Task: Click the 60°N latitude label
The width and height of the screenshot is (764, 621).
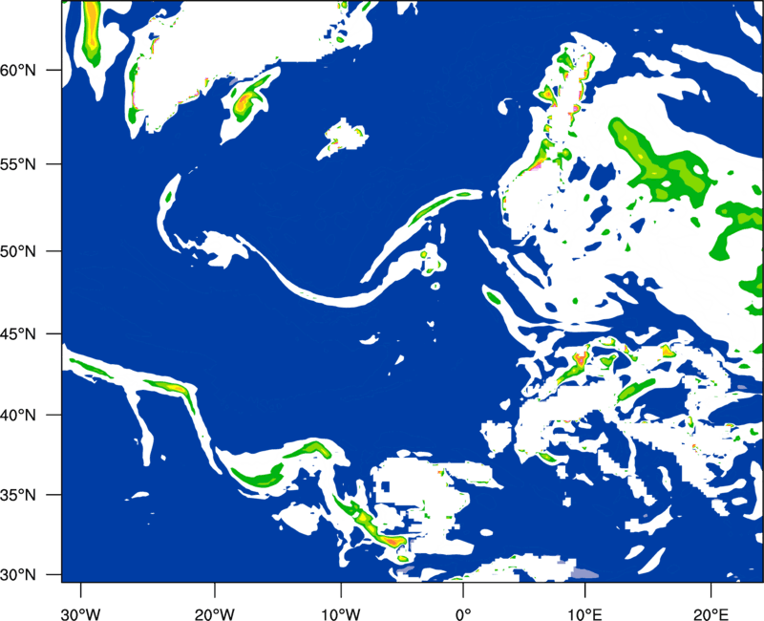Action: (x=18, y=70)
